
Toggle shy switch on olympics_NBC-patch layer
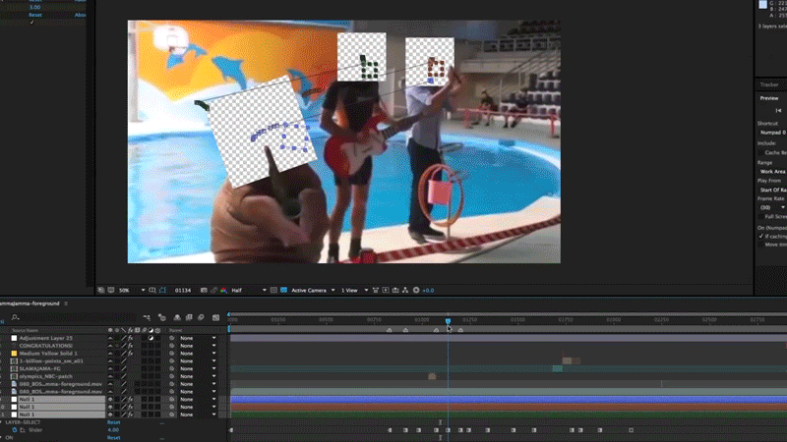pos(110,376)
